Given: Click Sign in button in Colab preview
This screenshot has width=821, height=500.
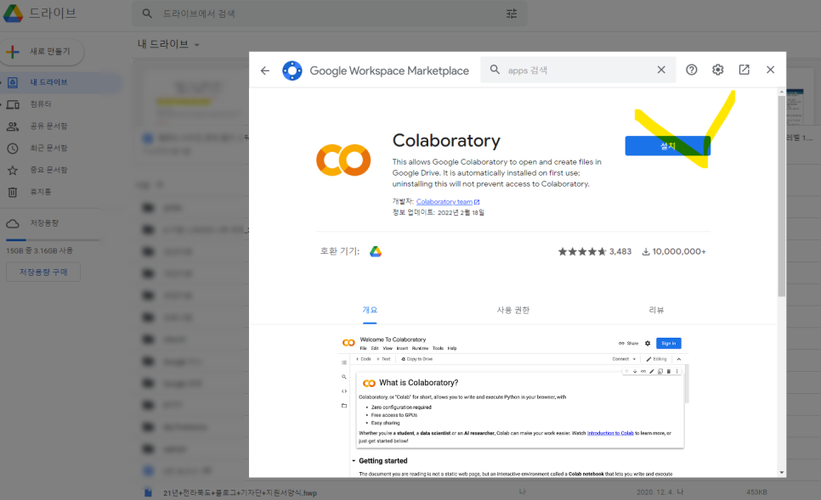Looking at the screenshot, I should click(669, 344).
